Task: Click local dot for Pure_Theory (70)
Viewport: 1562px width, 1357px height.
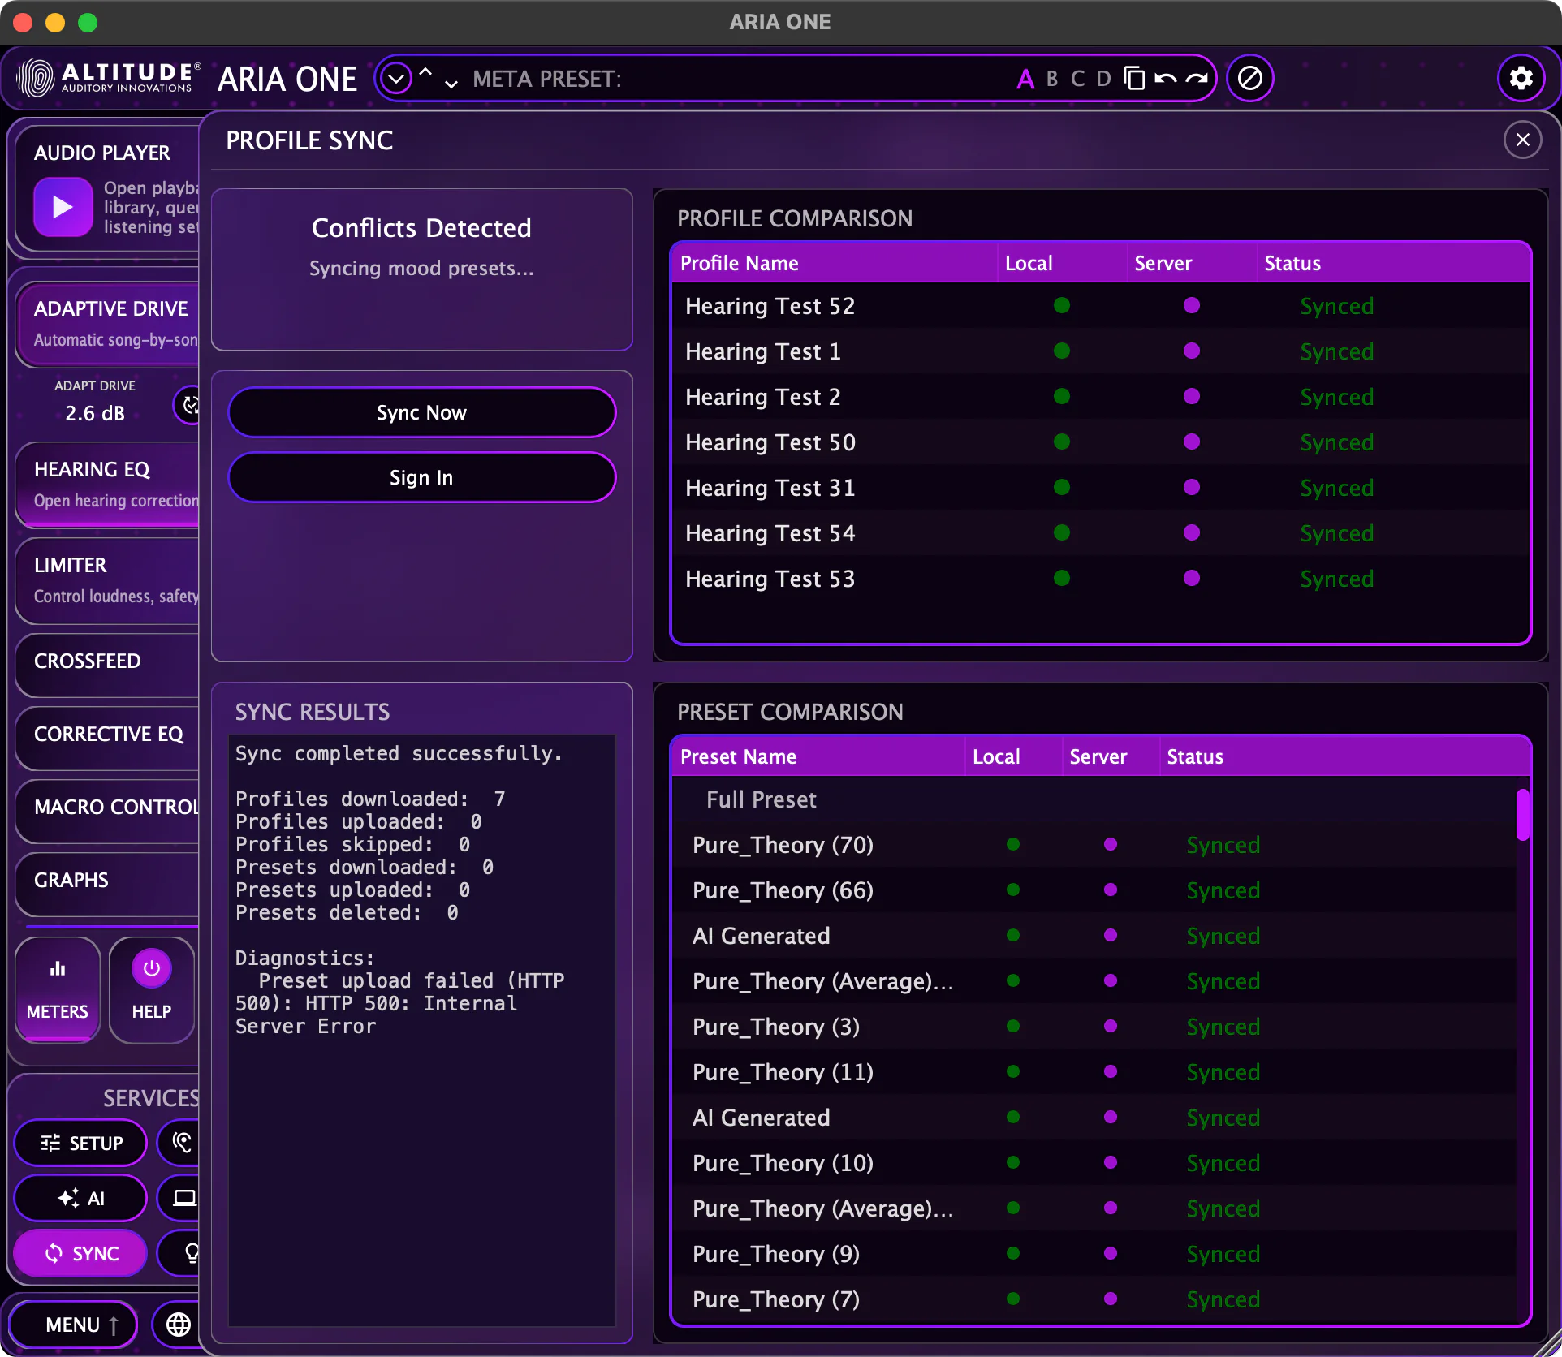Action: click(x=1012, y=844)
